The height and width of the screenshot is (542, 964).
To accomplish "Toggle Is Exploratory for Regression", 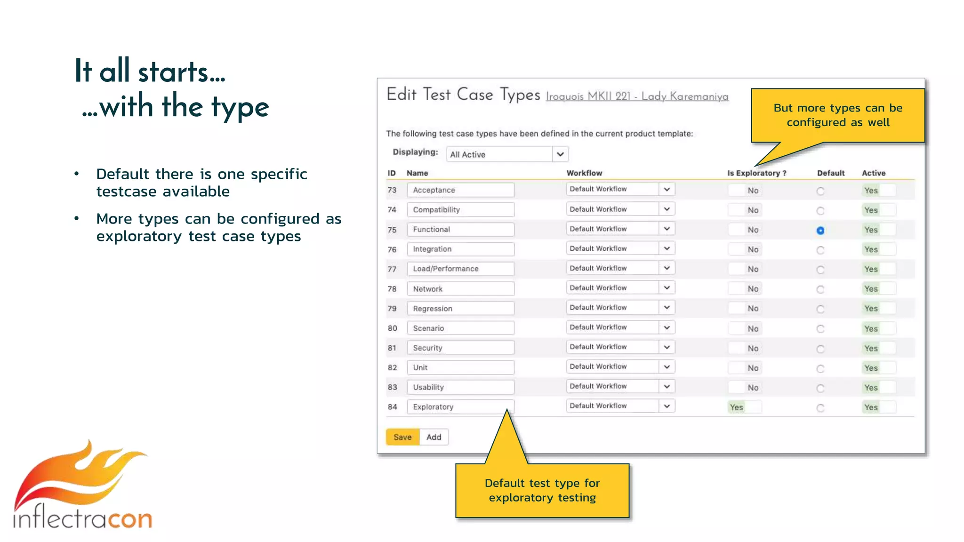I will pyautogui.click(x=745, y=309).
